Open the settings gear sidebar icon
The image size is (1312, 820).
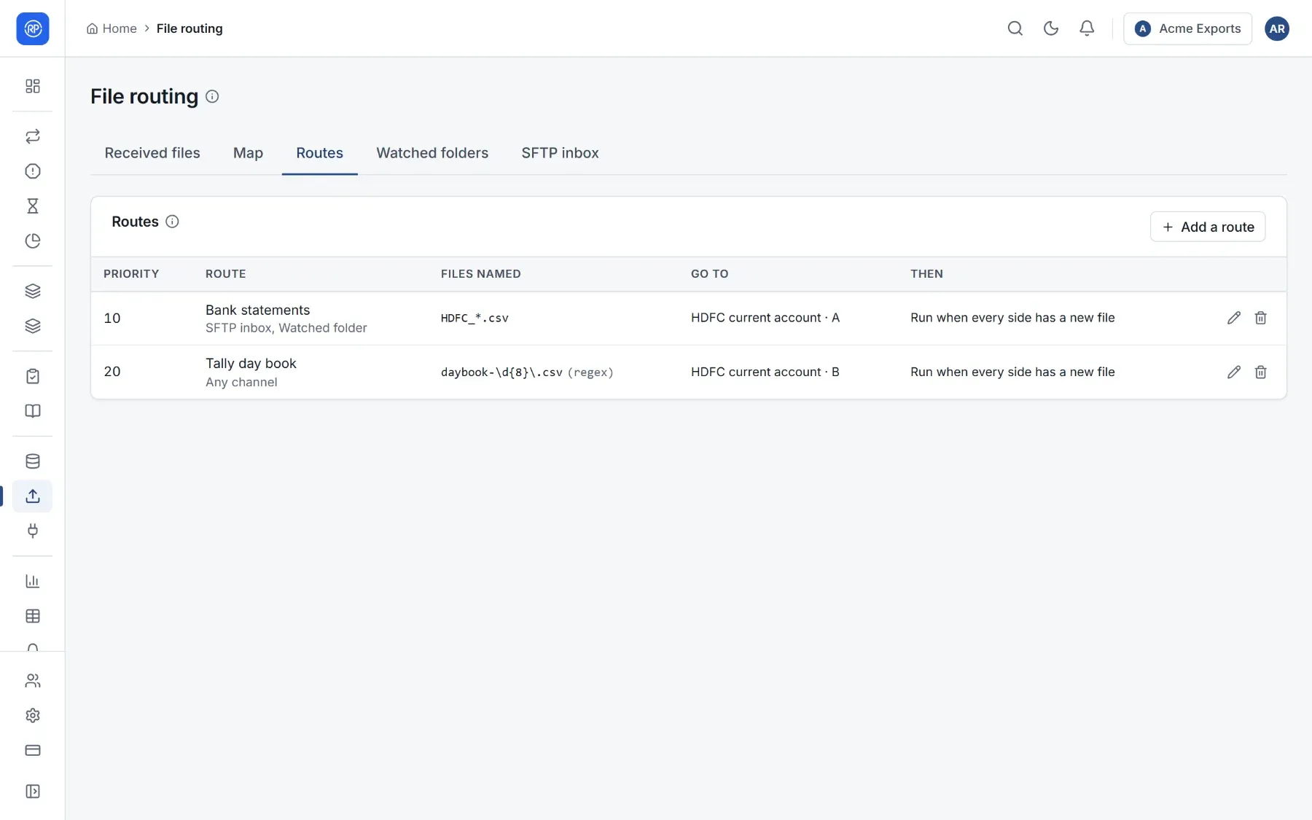click(x=33, y=716)
